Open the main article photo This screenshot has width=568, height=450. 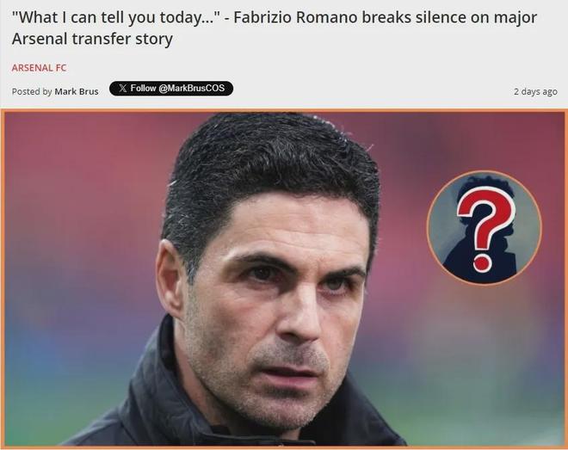coord(284,279)
